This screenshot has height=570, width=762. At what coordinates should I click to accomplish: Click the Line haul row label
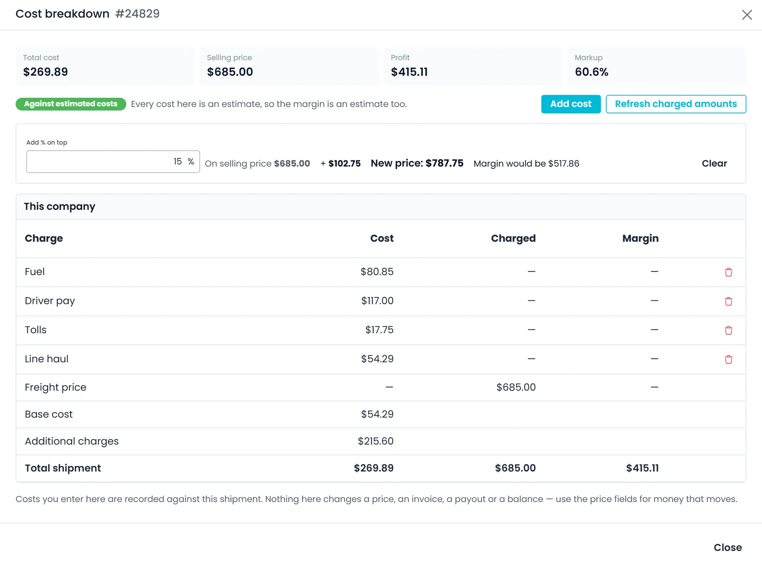click(x=47, y=359)
